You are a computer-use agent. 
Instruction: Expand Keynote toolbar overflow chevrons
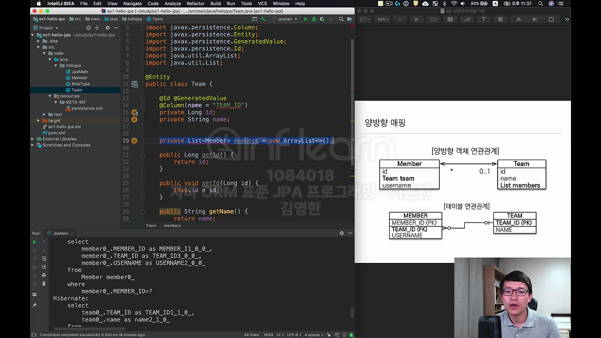click(567, 19)
